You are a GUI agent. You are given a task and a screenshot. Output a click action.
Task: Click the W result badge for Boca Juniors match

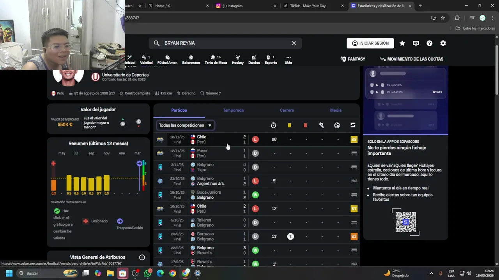click(x=255, y=195)
